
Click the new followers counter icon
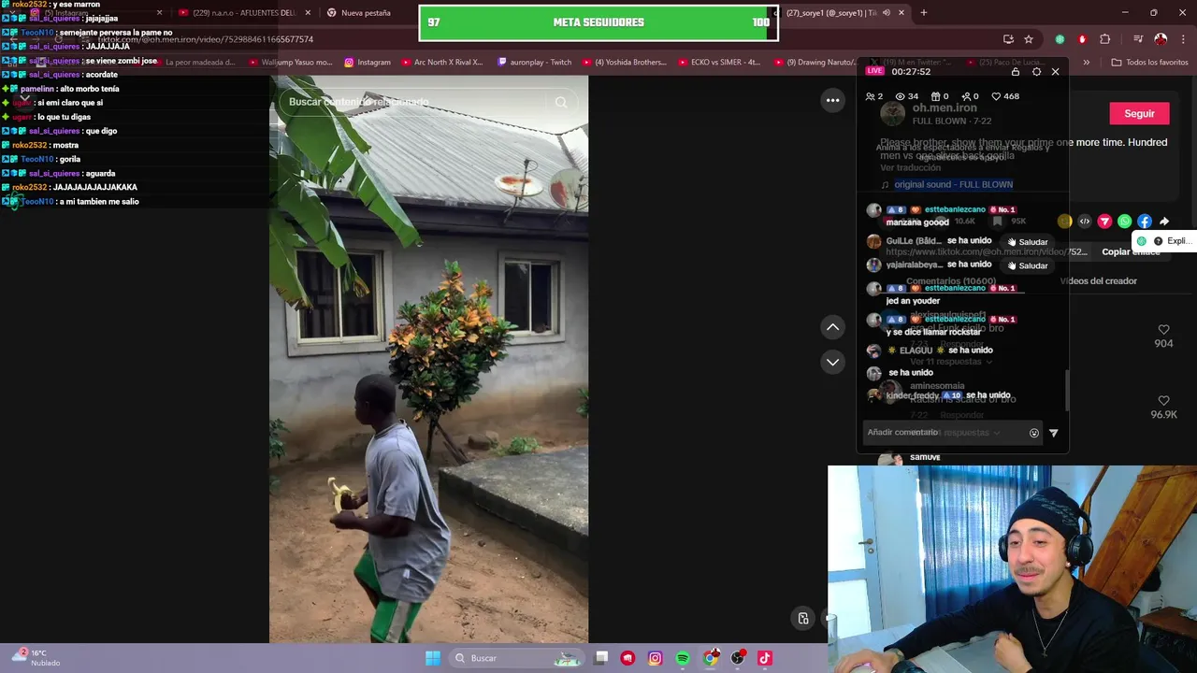[970, 96]
